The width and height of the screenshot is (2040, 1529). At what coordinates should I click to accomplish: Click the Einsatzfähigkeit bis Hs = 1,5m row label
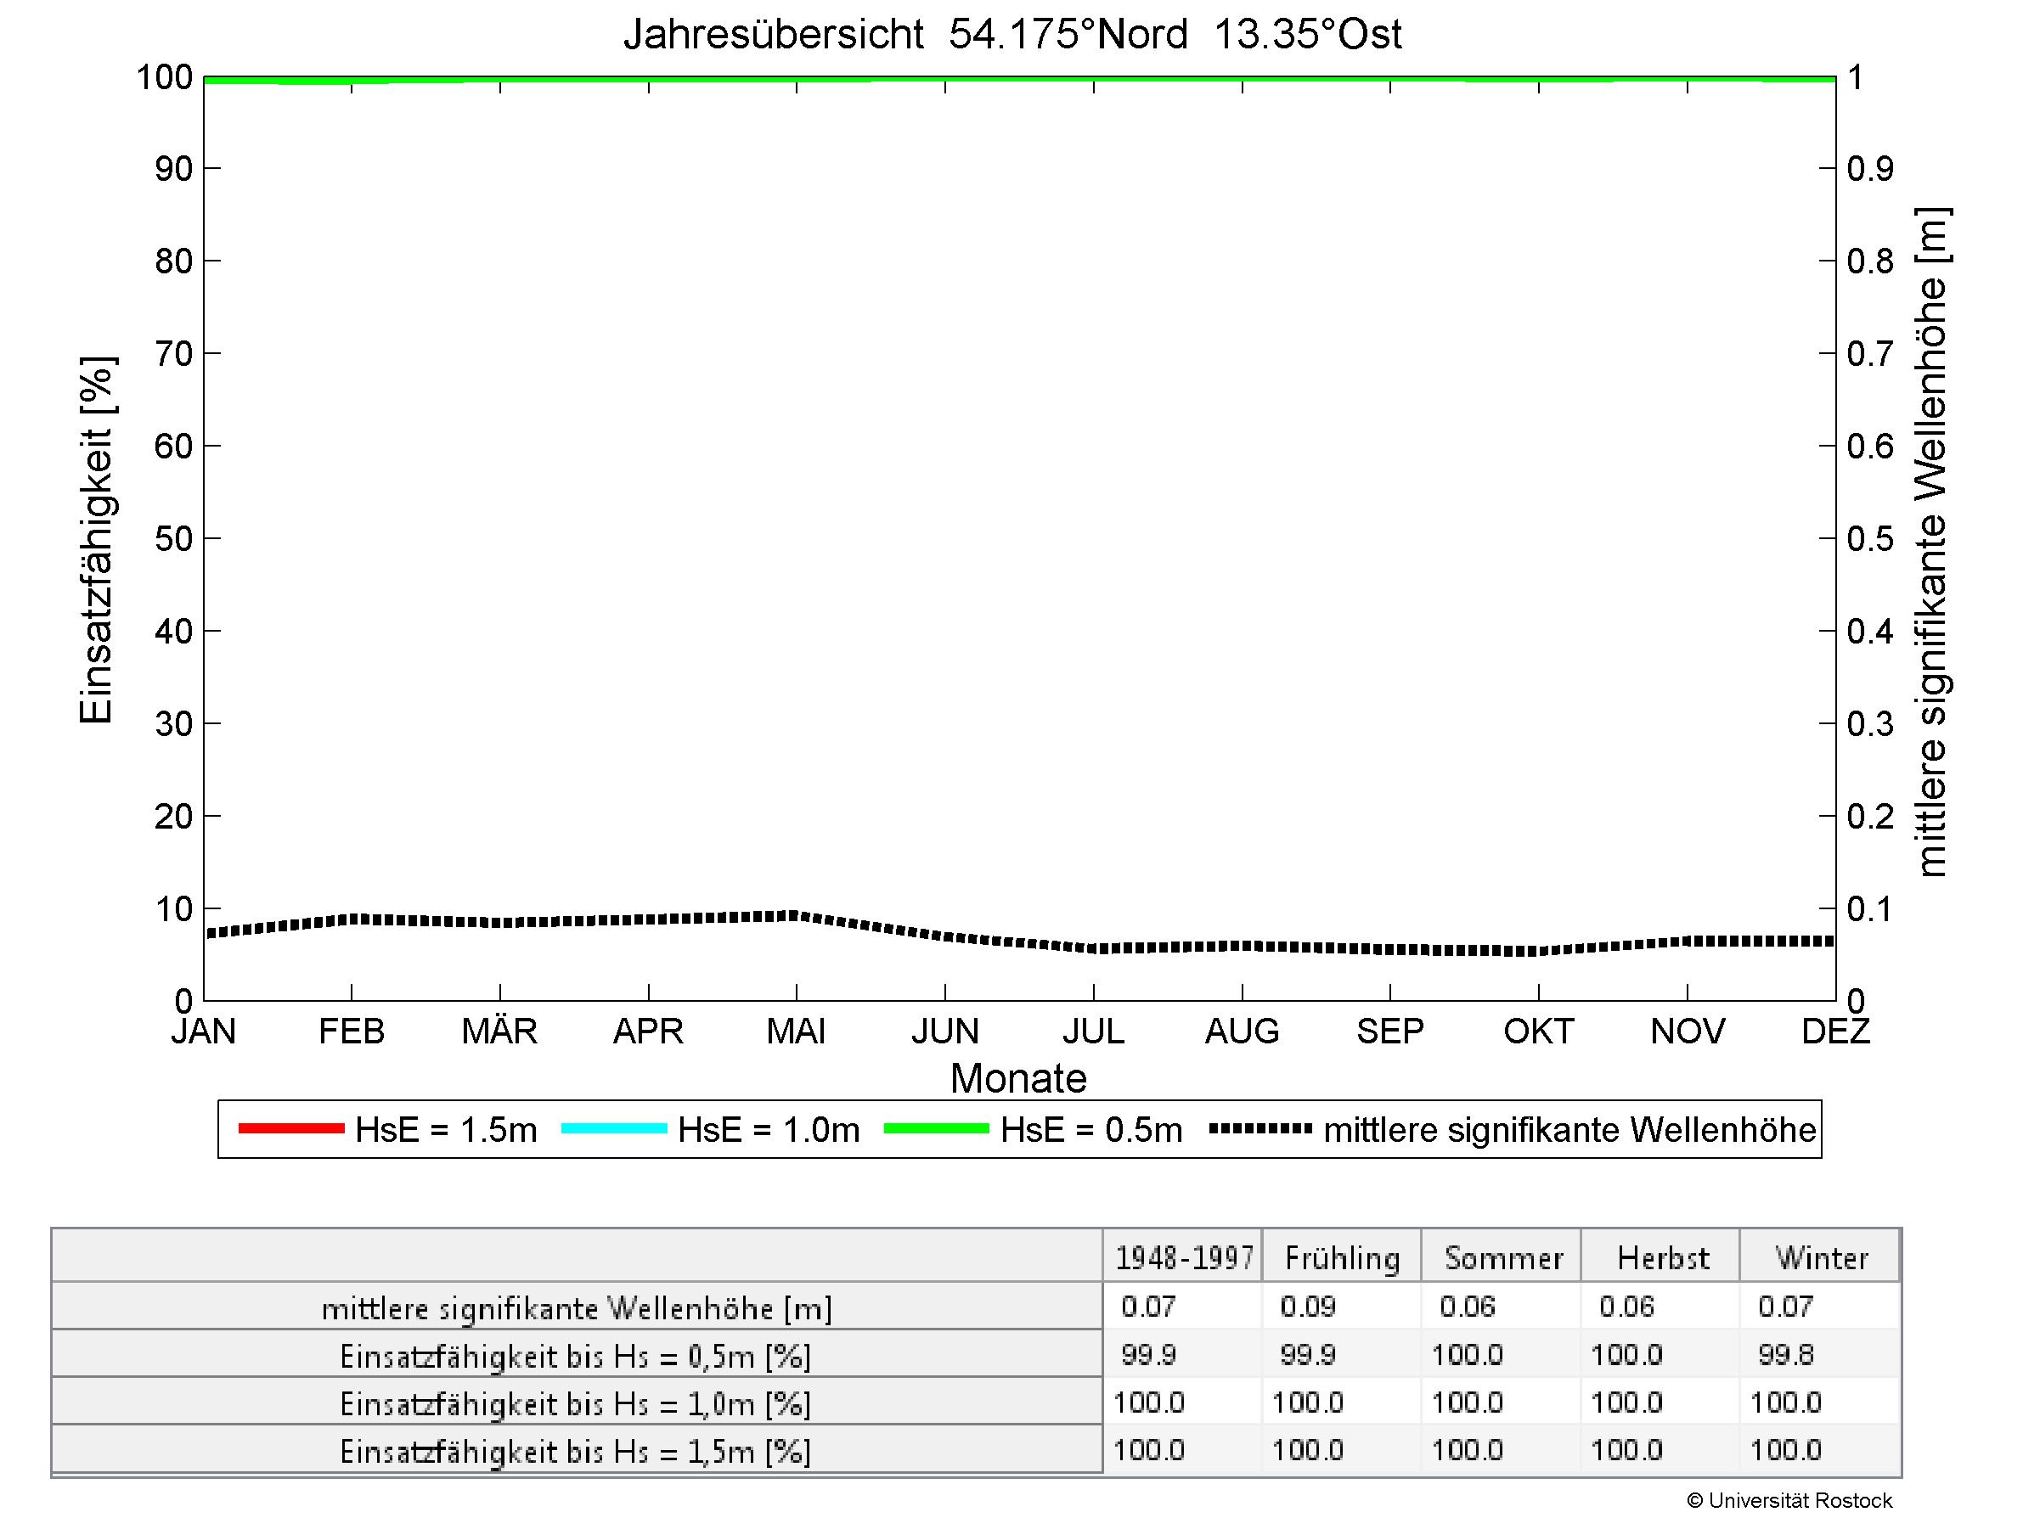(x=577, y=1452)
